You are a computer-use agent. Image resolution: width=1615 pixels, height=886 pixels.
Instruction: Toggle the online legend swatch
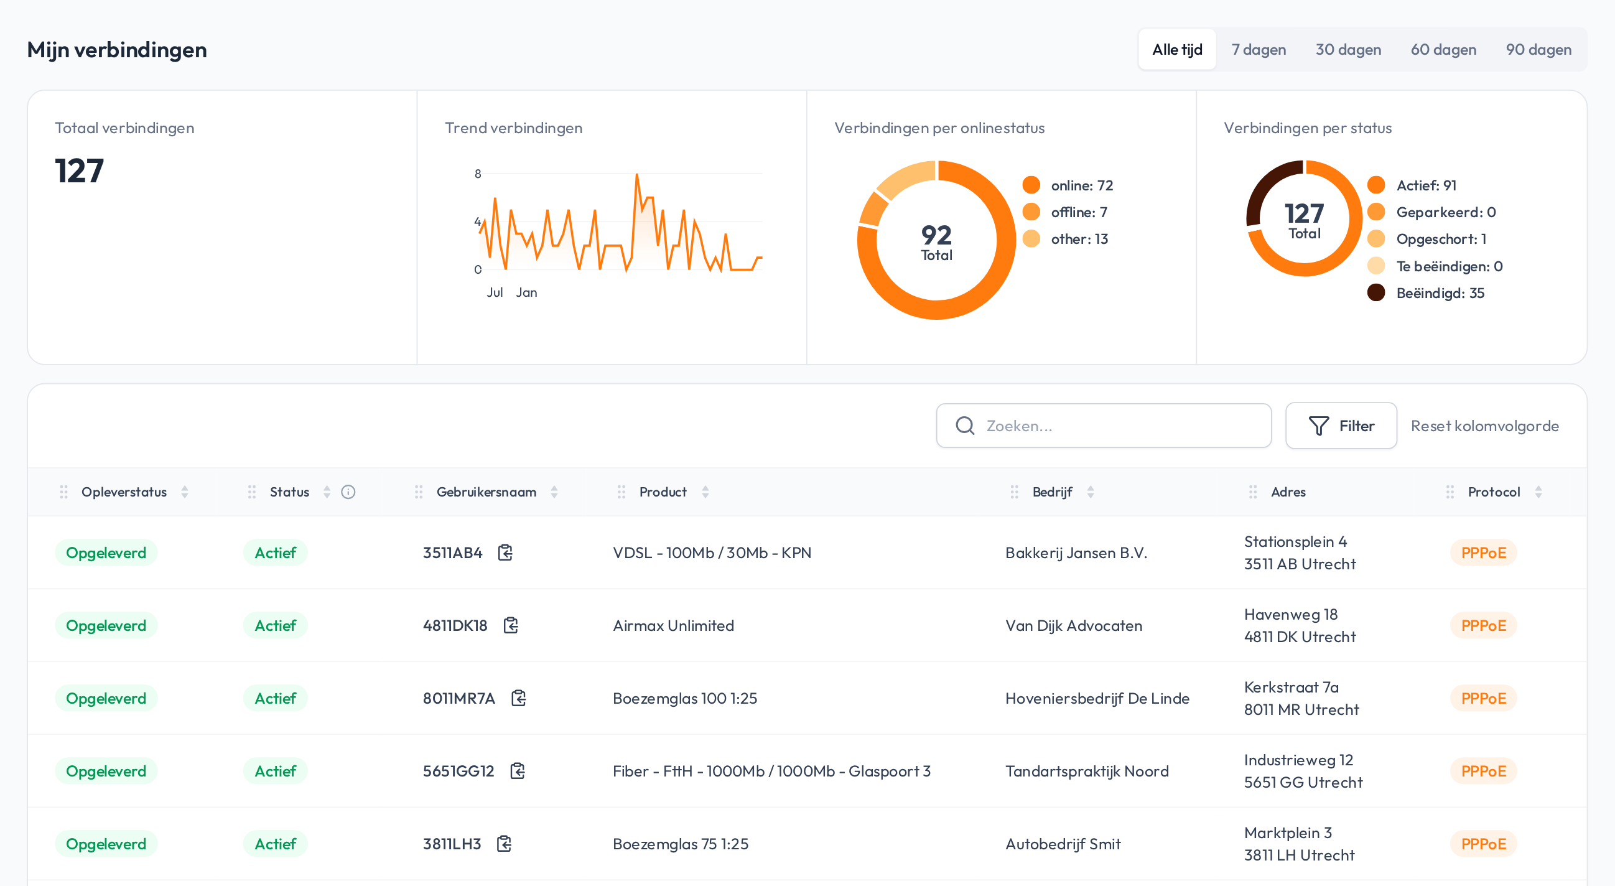1031,185
